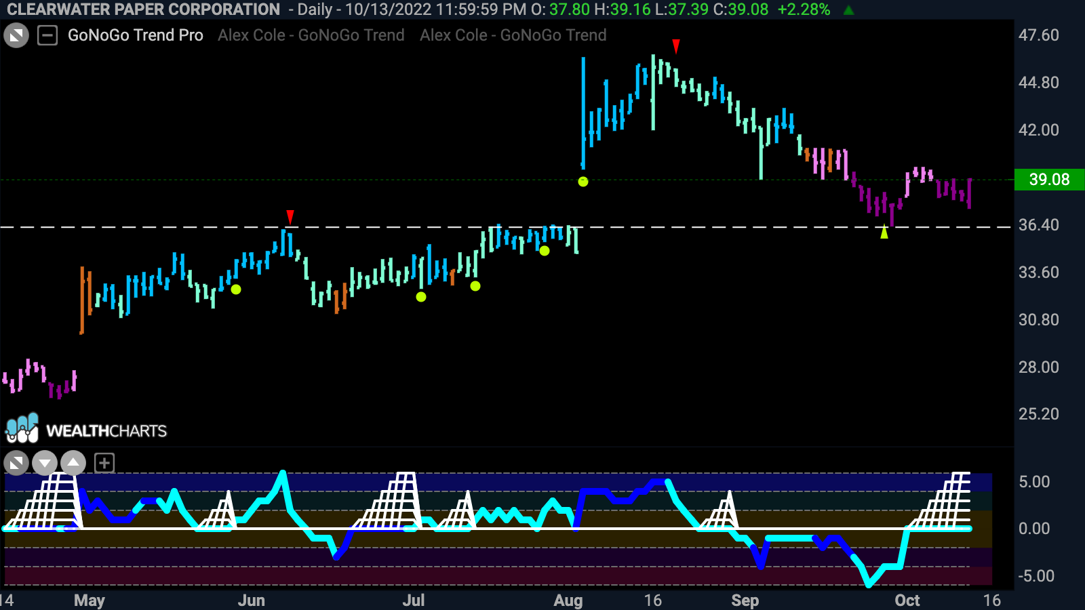Click the Jun date axis label

tap(252, 601)
